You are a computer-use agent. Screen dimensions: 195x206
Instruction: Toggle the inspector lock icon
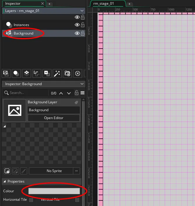tap(76, 93)
